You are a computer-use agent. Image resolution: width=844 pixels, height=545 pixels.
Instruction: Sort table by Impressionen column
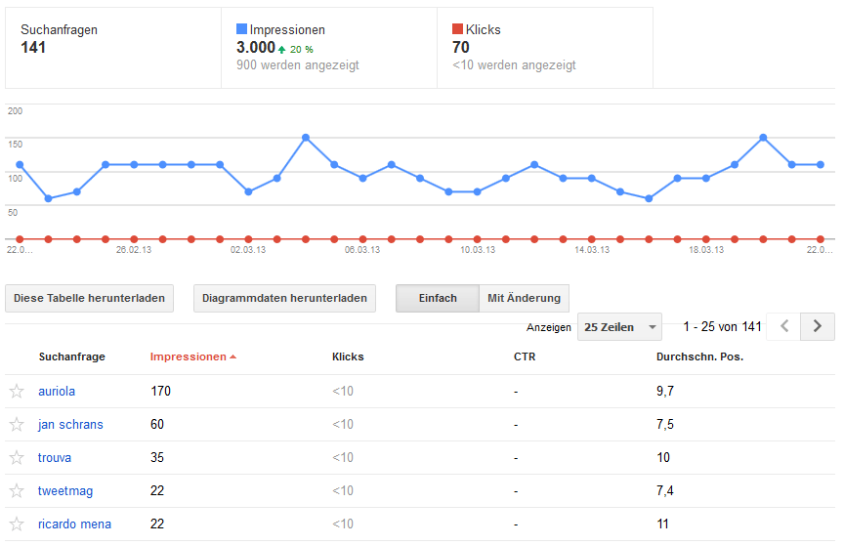tap(192, 356)
